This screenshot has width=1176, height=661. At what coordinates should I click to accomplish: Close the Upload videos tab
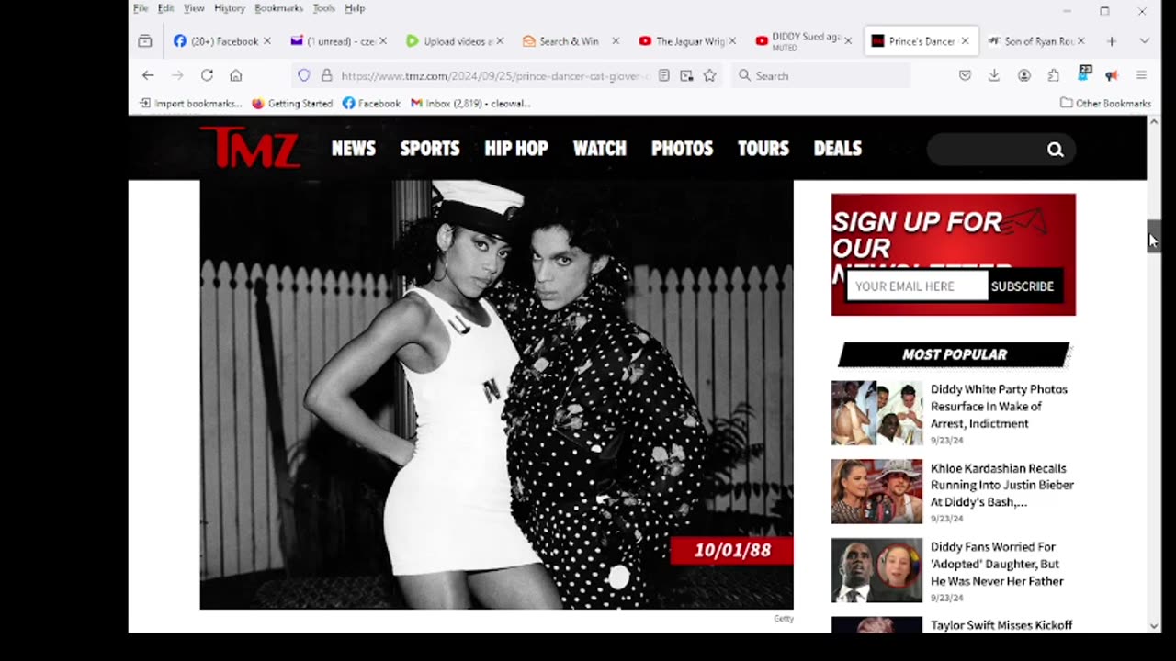(499, 41)
